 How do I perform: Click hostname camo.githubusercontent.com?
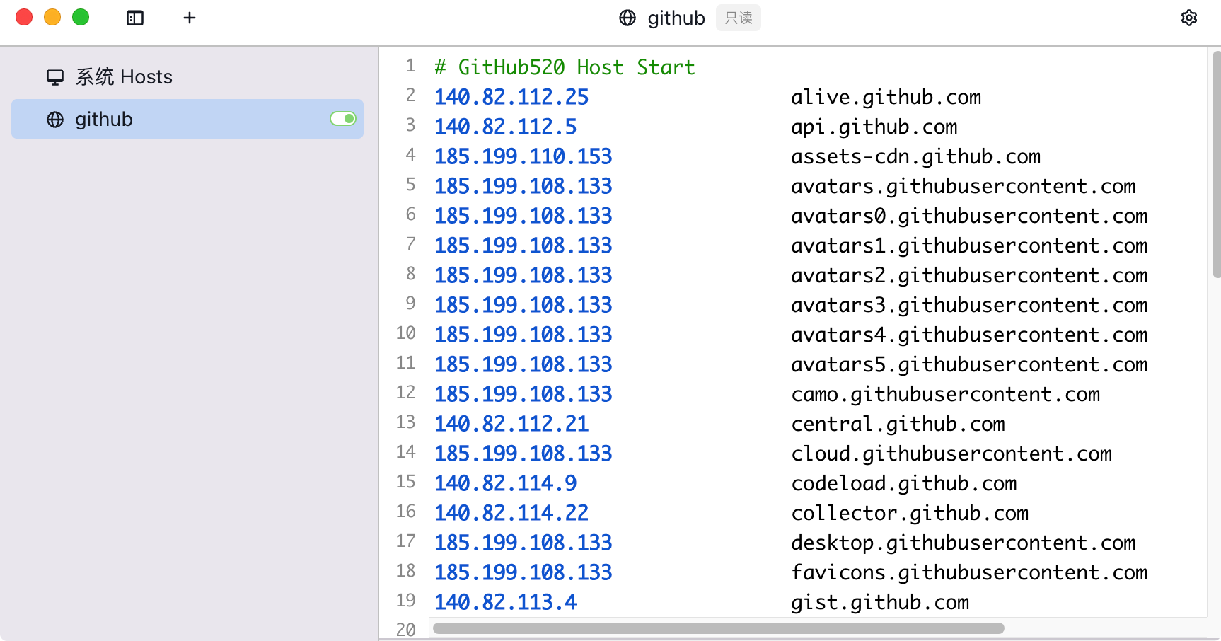point(945,394)
